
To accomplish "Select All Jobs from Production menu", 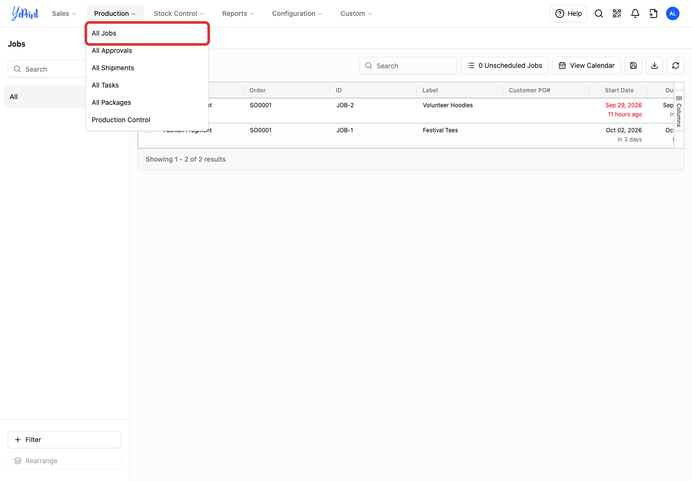I will pyautogui.click(x=147, y=33).
